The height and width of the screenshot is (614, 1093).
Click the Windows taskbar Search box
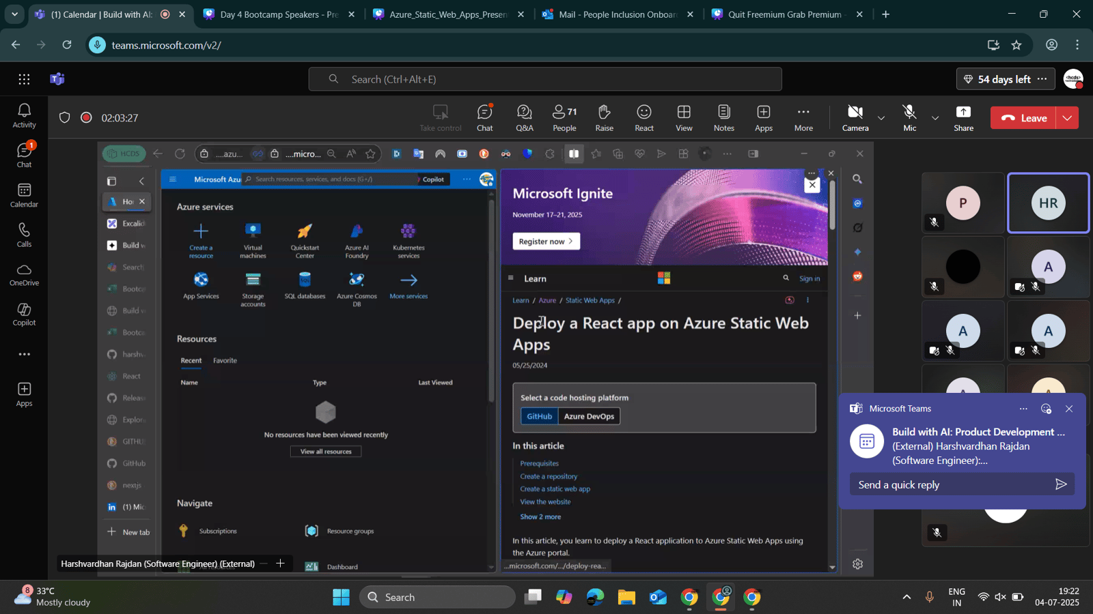coord(437,597)
